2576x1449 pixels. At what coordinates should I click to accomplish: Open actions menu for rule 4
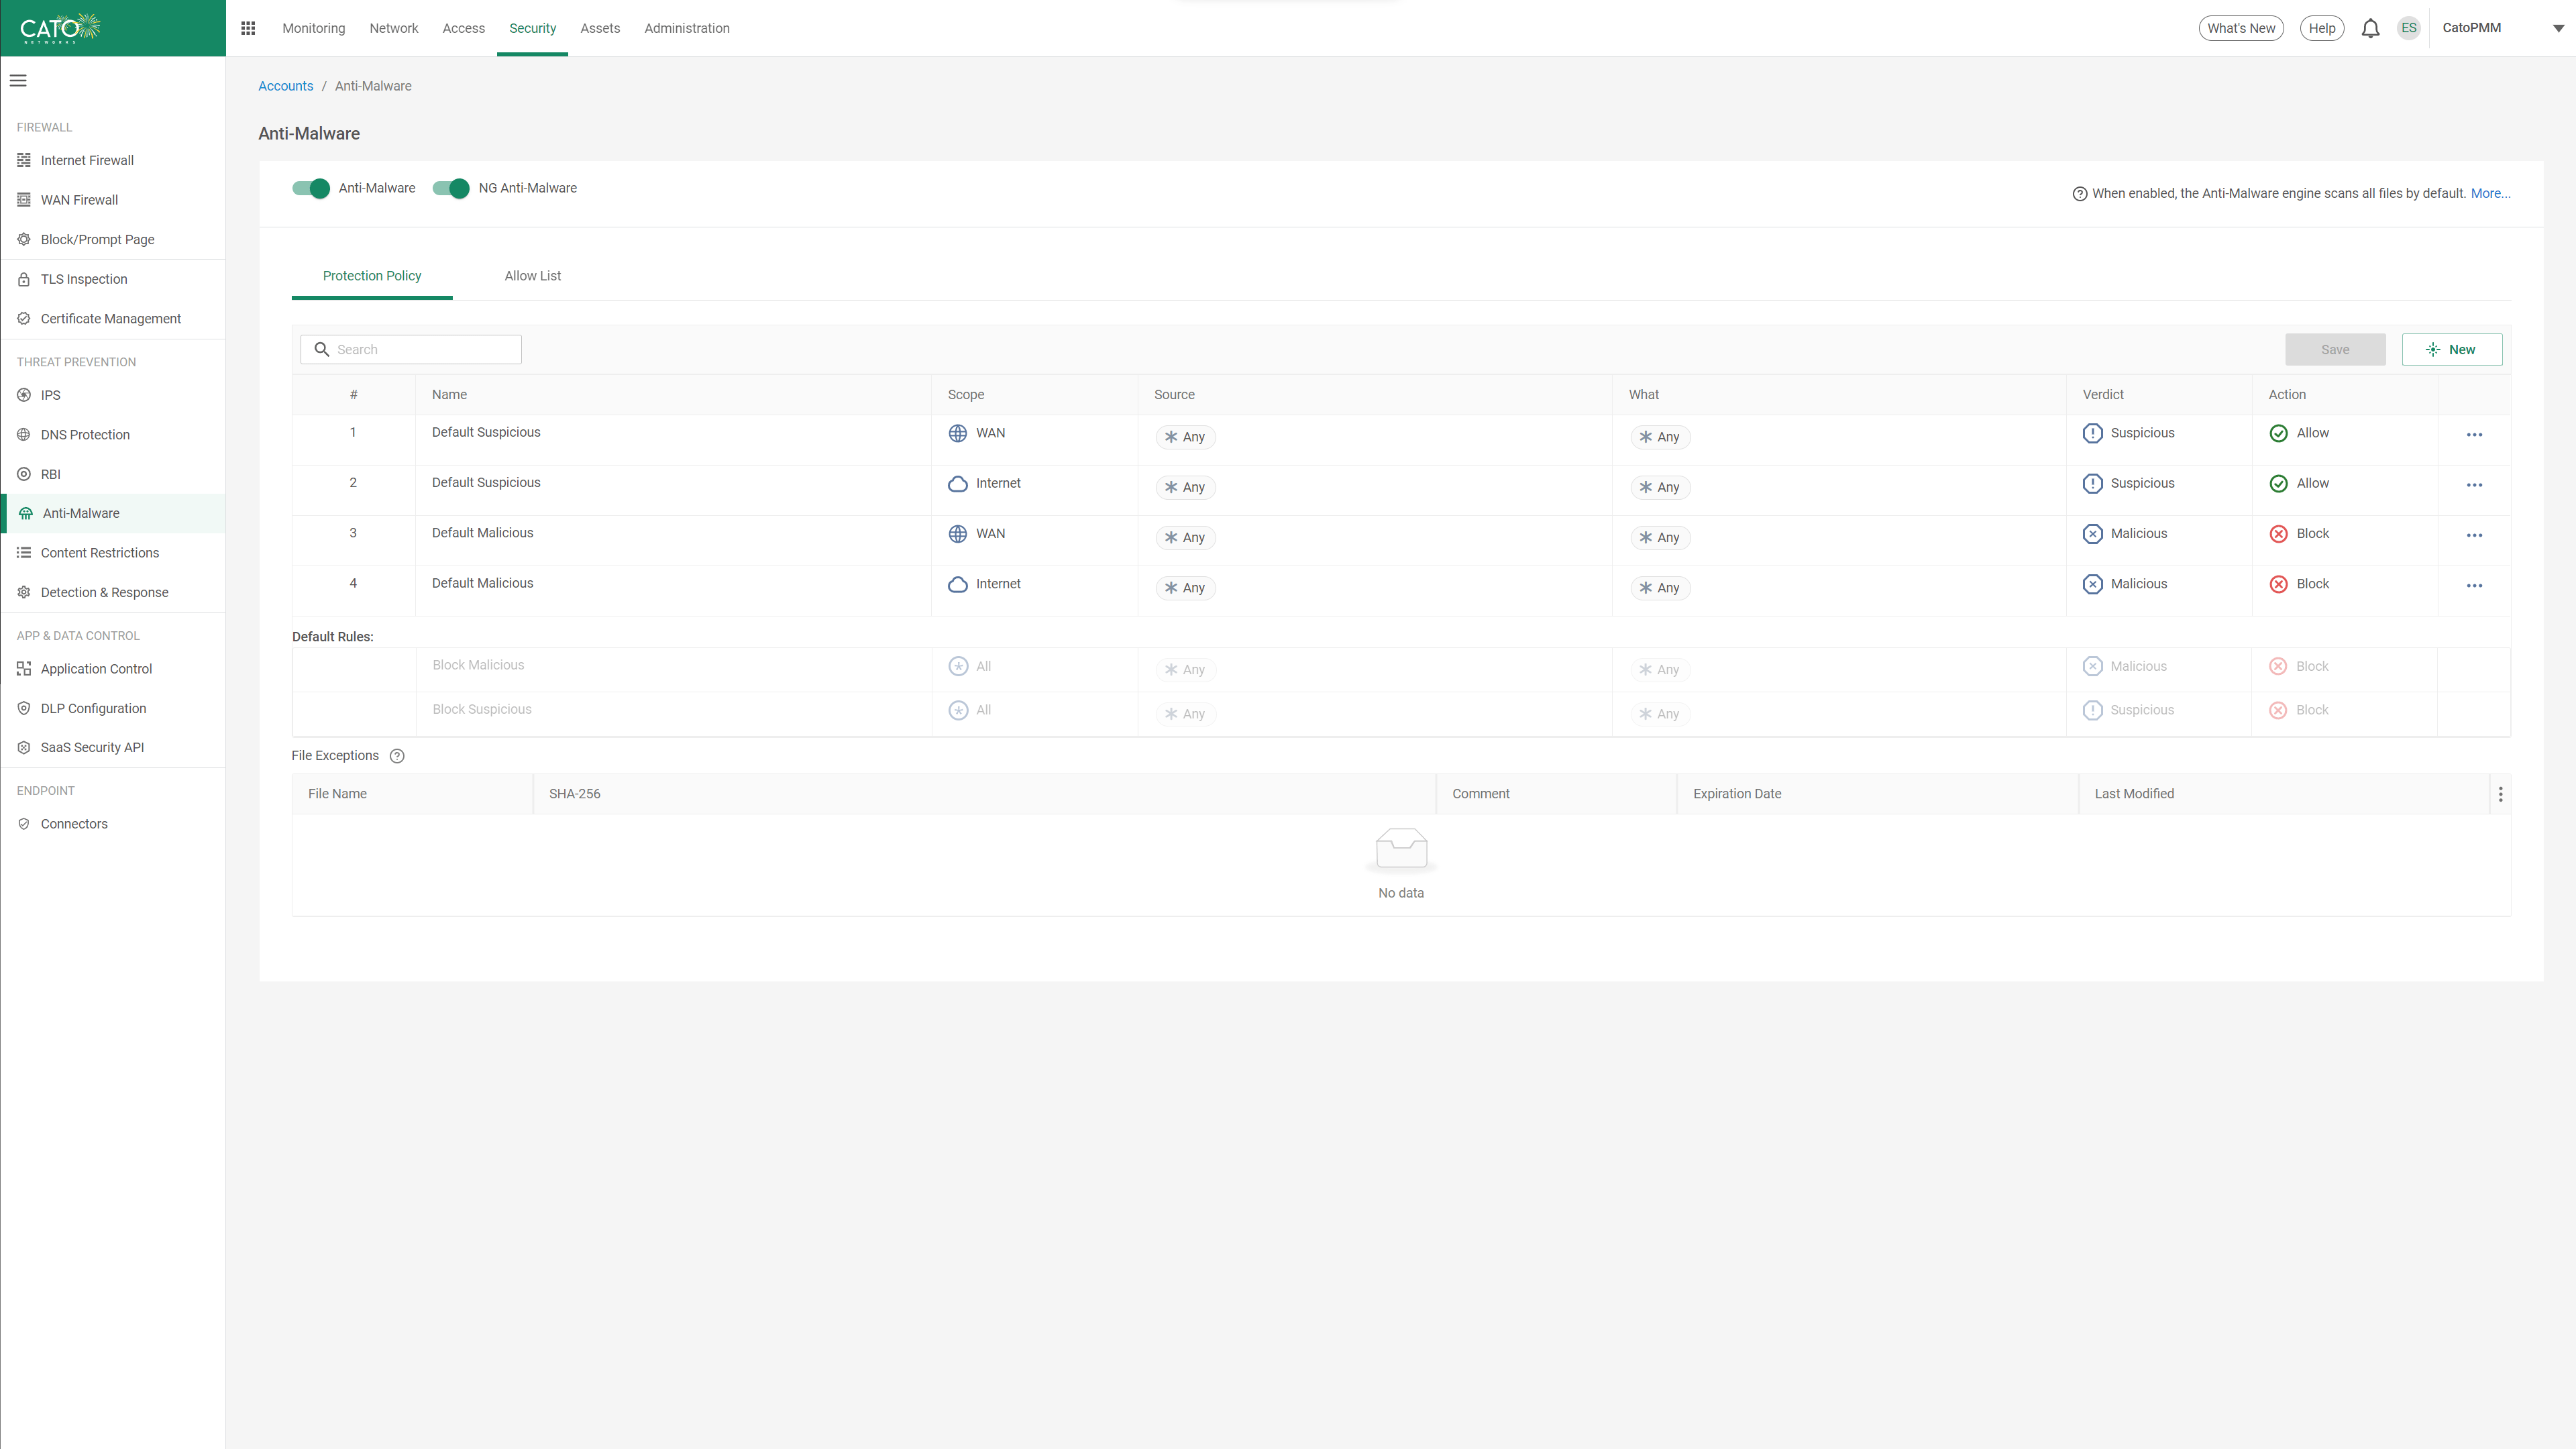point(2474,586)
